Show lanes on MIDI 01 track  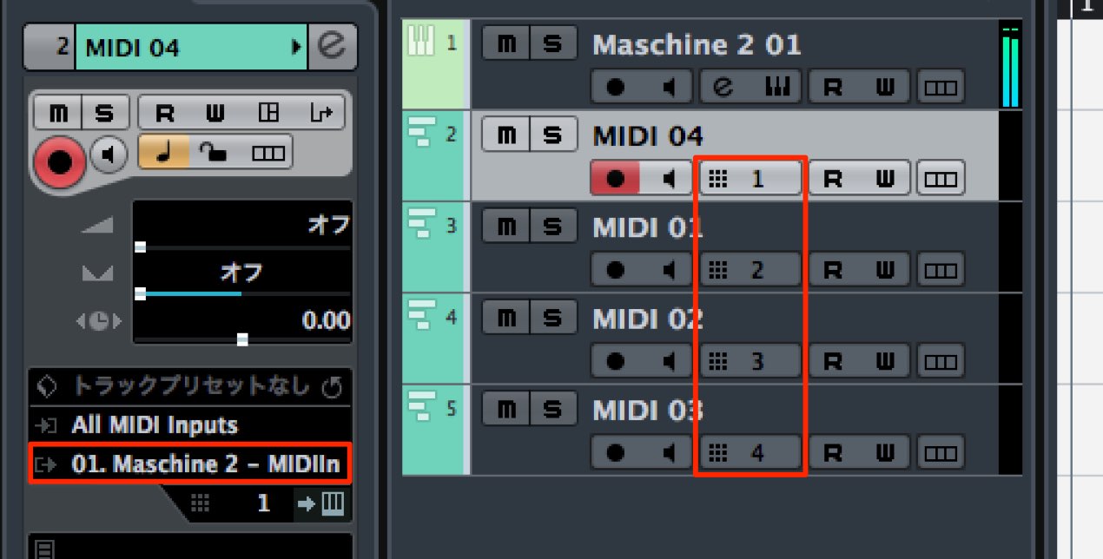(x=941, y=270)
